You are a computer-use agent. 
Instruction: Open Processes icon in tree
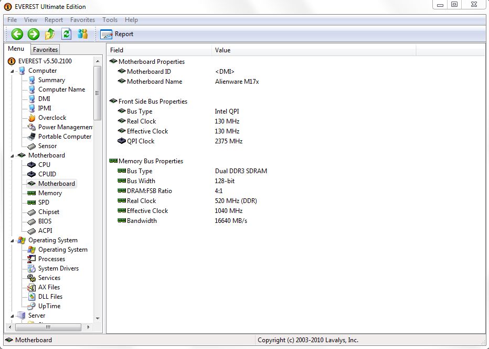click(x=31, y=259)
